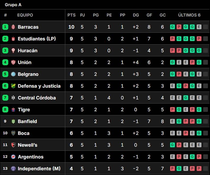This screenshot has width=210, height=175.
Task: Select the Grupo A heading
Action: pyautogui.click(x=13, y=5)
